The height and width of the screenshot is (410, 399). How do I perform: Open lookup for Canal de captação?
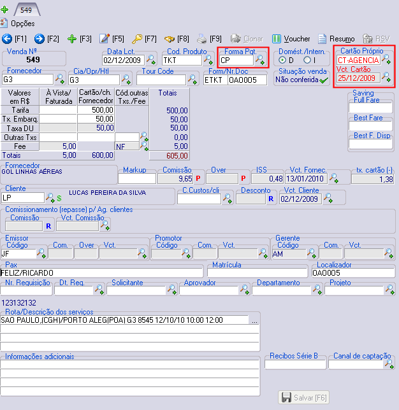(x=389, y=364)
